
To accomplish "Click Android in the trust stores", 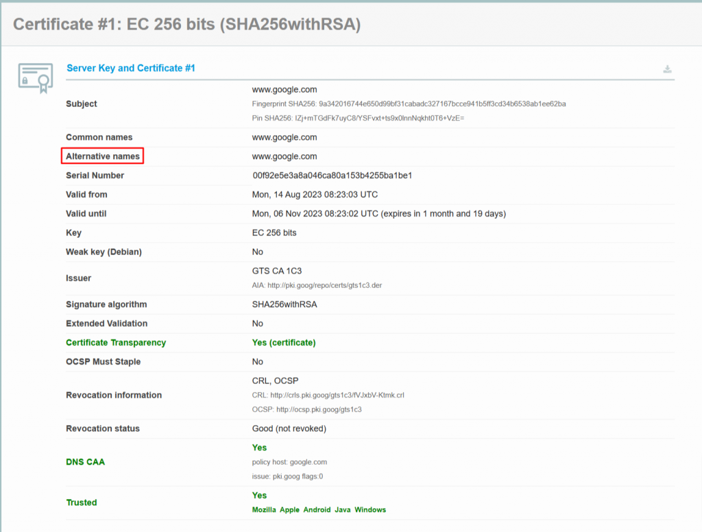I will [x=317, y=509].
